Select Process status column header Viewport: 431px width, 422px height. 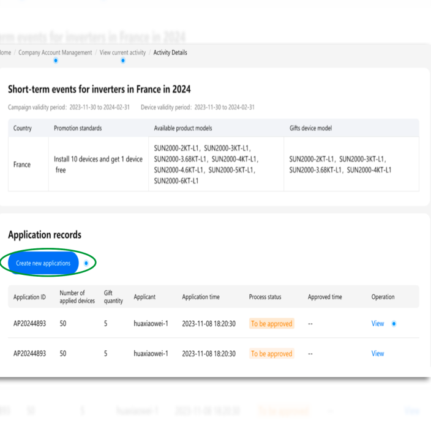(x=265, y=297)
